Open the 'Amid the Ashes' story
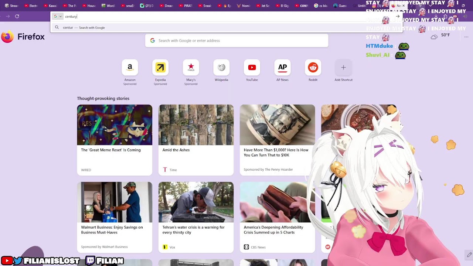Screen dimensions: 473x266 (196, 140)
